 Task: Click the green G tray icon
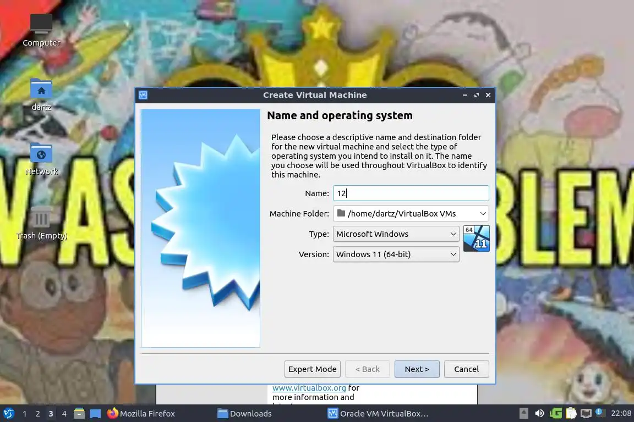click(555, 413)
